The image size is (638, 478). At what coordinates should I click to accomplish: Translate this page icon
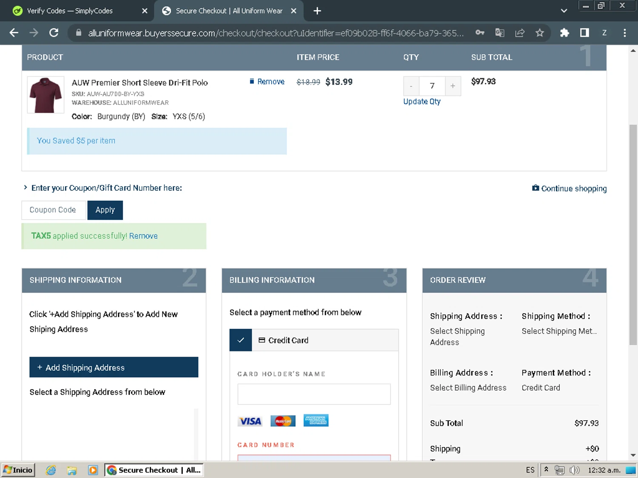tap(500, 33)
